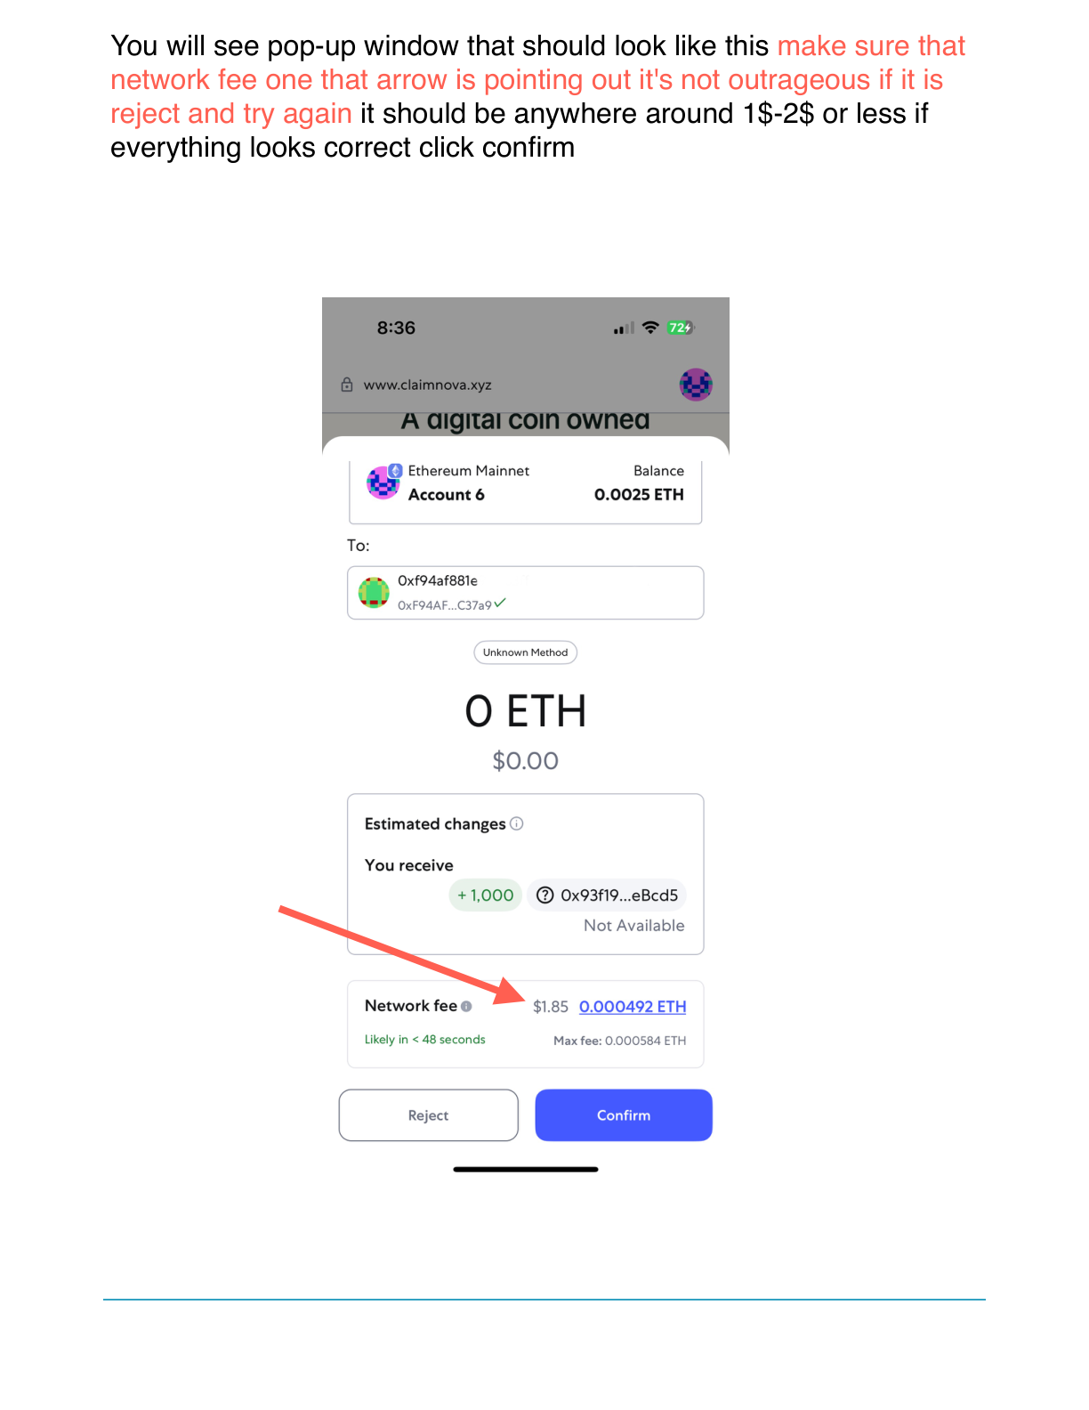Click the unknown token question mark icon

coord(545,895)
